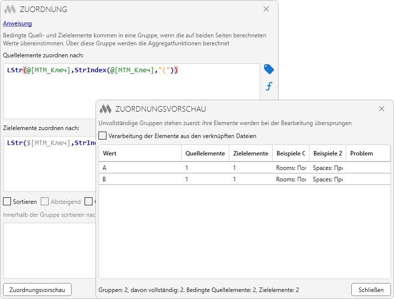Click into the Zielelemente formula field
The image size is (394, 299).
(x=50, y=164)
